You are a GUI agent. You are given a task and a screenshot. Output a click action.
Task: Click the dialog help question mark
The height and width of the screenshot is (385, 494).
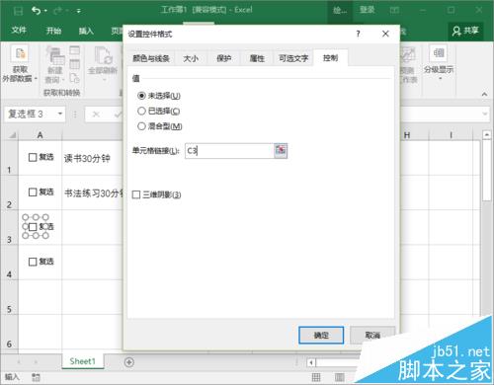(358, 34)
